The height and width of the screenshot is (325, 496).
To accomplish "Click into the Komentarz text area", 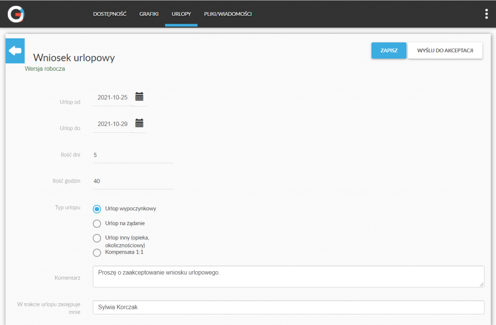I will pos(289,277).
